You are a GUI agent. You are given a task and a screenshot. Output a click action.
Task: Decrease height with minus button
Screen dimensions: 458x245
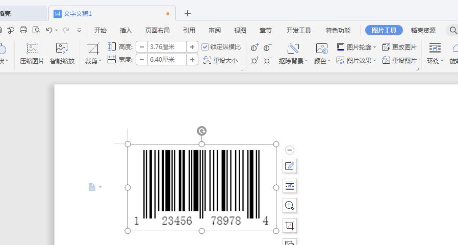tap(142, 47)
